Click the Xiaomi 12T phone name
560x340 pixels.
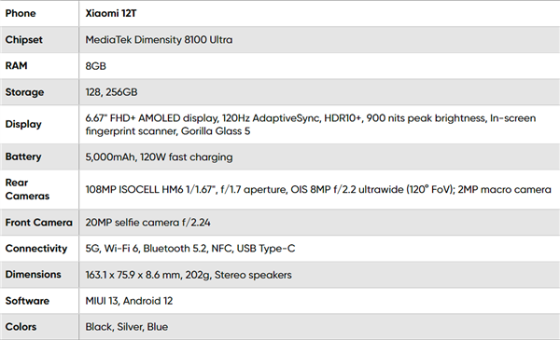pos(111,14)
